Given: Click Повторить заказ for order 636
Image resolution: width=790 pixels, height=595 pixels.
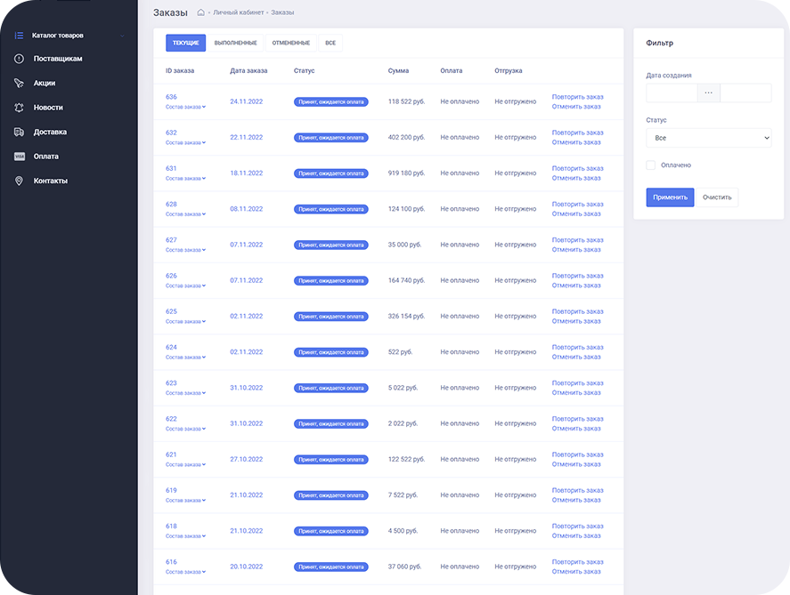Looking at the screenshot, I should coord(577,96).
